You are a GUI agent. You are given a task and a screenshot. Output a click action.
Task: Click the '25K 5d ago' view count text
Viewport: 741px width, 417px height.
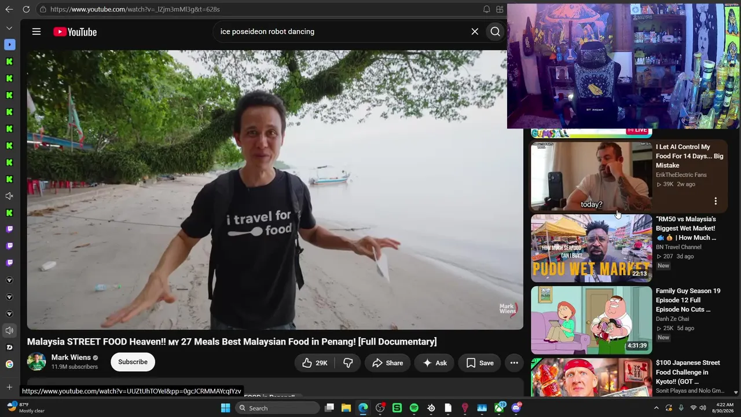[676, 328]
